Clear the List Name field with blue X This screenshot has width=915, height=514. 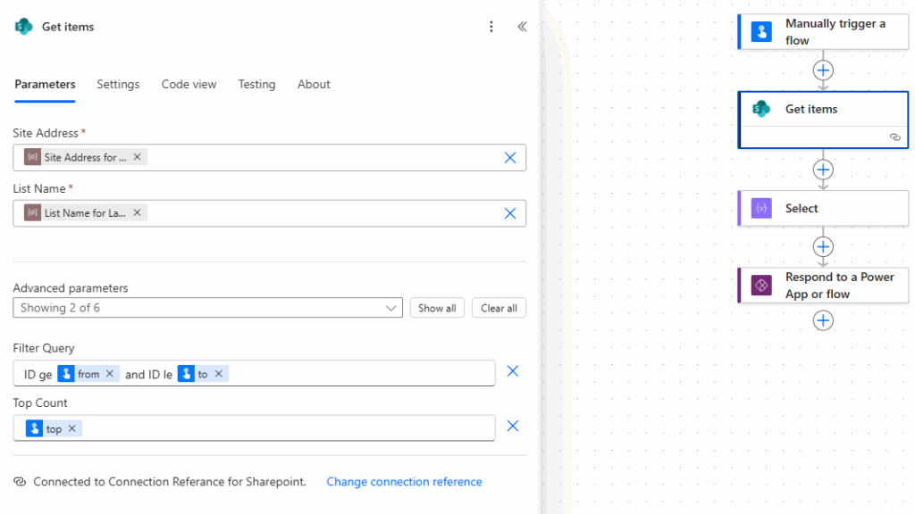tap(510, 213)
